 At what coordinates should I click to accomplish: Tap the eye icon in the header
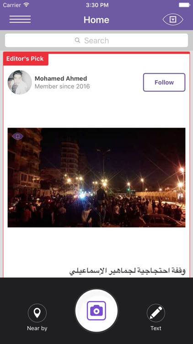coord(173,20)
